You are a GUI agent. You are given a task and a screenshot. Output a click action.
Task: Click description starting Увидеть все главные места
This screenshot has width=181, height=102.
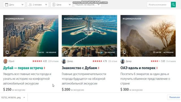tap(27, 79)
